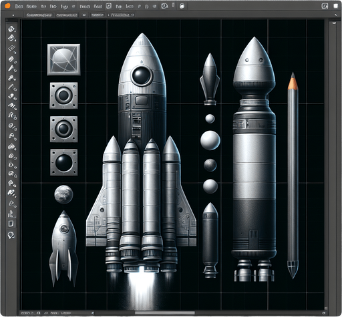
Task: Select the globe-in-square thumbnail on the canvas
Action: [x=64, y=59]
